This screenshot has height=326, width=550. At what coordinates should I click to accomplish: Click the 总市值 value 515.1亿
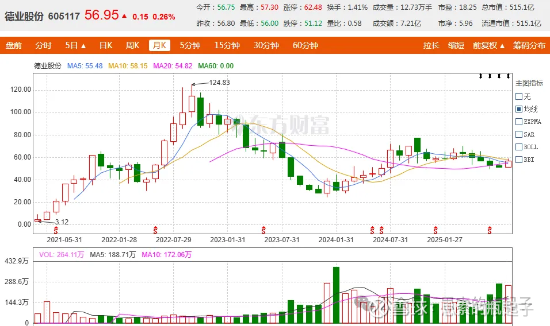pos(522,7)
